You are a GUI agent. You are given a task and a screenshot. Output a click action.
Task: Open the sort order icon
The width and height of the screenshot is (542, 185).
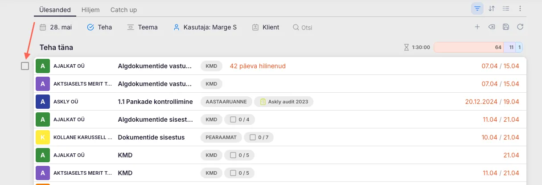[x=492, y=8]
